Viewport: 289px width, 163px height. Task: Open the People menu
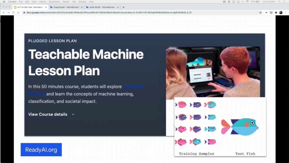coord(66,2)
